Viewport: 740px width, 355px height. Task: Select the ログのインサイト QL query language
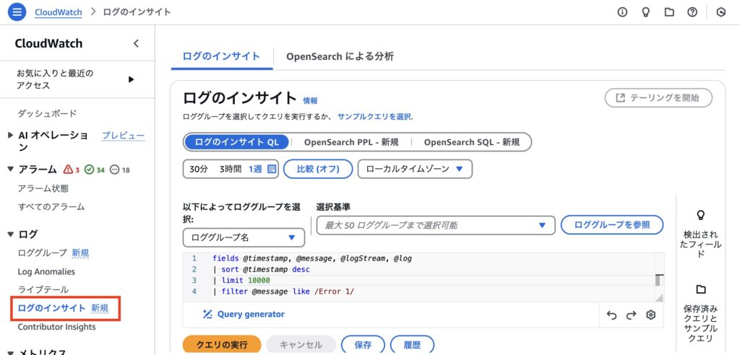pos(236,142)
